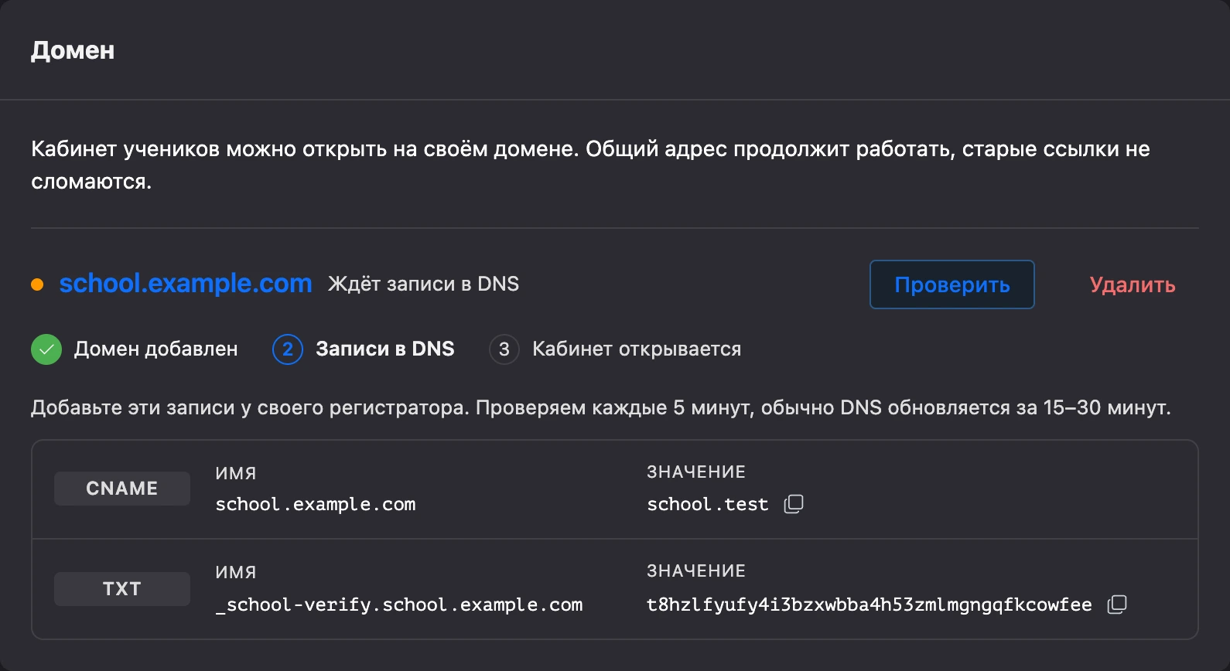1230x671 pixels.
Task: Click the ИМЯ label in CNAME row
Action: 236,473
